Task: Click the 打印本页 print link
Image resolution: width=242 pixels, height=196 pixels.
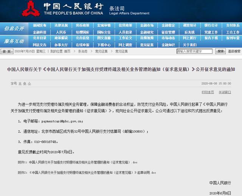Action: coord(208,92)
